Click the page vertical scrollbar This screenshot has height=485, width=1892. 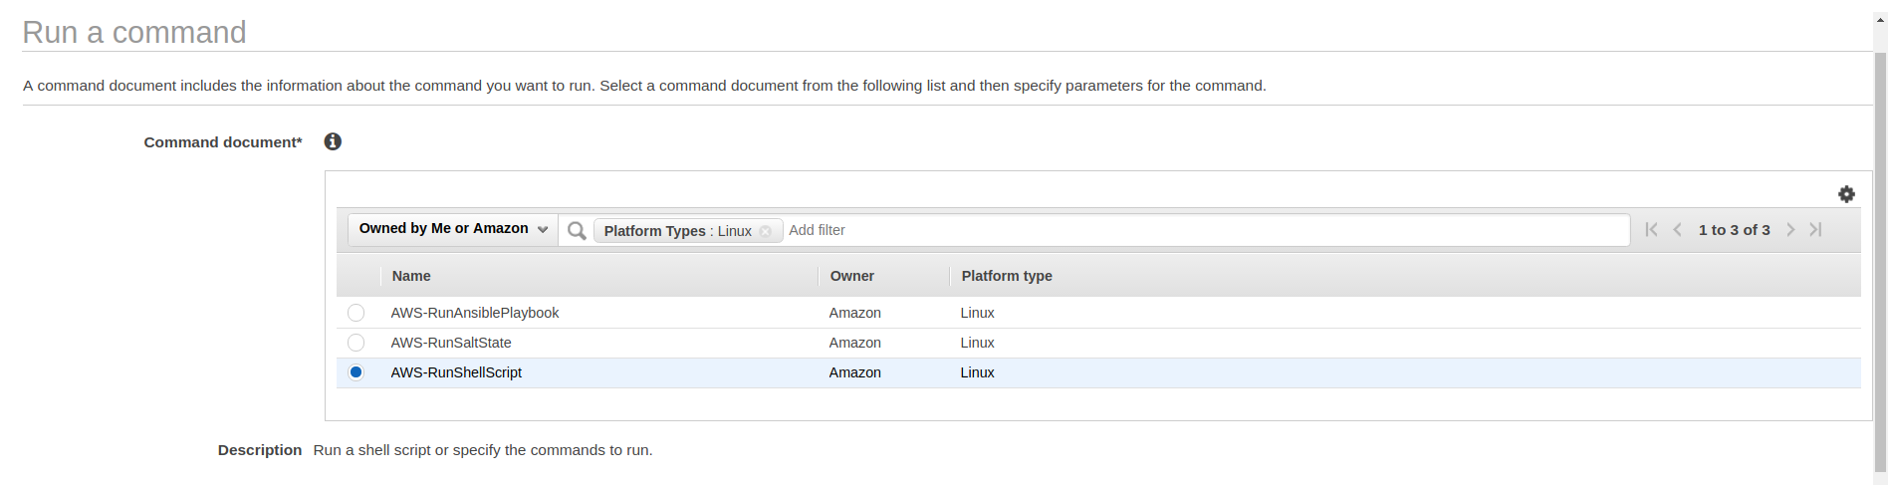[x=1880, y=249]
